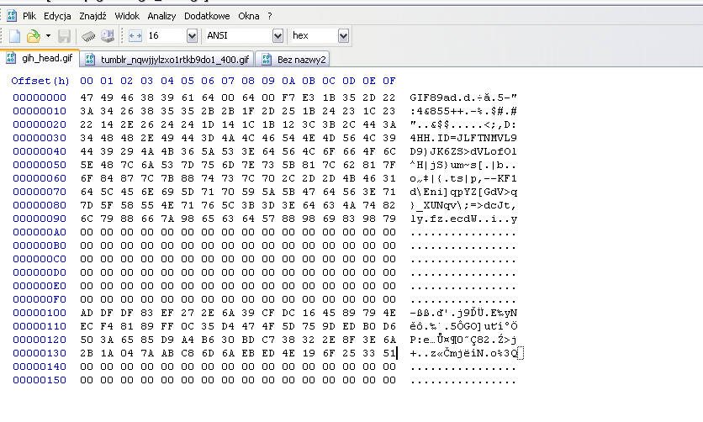Screen dimensions: 703x422
Task: Open disk using the drive icon
Action: click(x=108, y=36)
